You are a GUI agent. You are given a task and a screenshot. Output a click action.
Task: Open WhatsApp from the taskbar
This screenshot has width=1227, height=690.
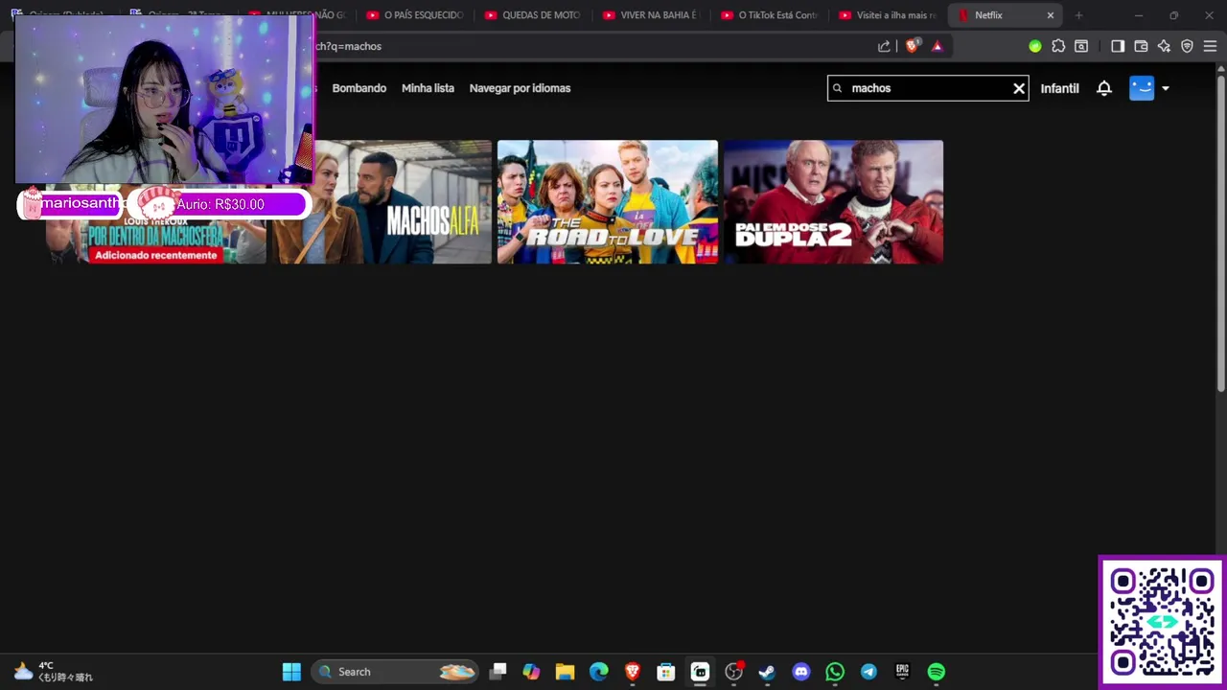[x=835, y=672]
